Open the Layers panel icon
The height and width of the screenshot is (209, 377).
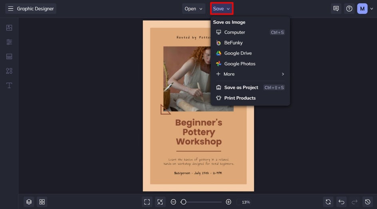click(29, 202)
